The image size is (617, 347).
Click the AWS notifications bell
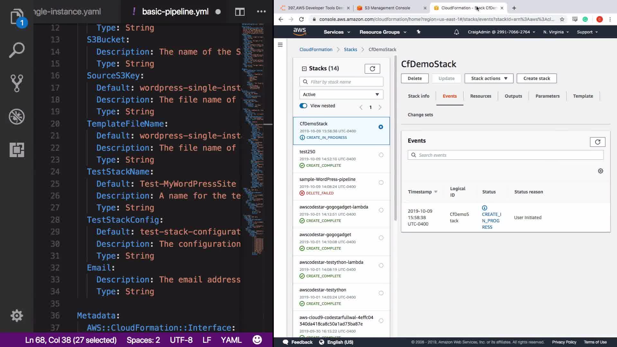456,32
